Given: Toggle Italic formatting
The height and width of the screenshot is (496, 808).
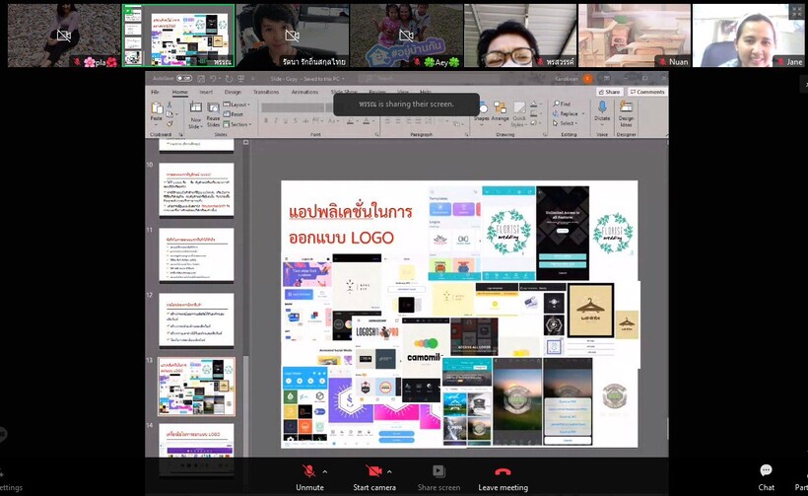Looking at the screenshot, I should click(x=276, y=121).
